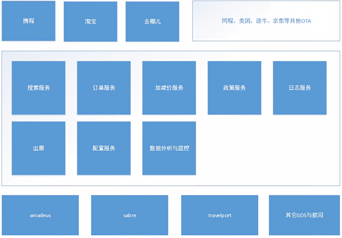Select the 订单服务 block
This screenshot has width=342, height=238.
(x=104, y=88)
